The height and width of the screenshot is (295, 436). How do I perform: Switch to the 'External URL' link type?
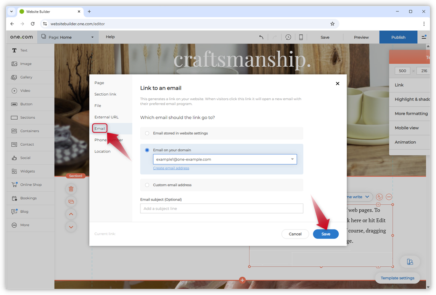point(106,117)
